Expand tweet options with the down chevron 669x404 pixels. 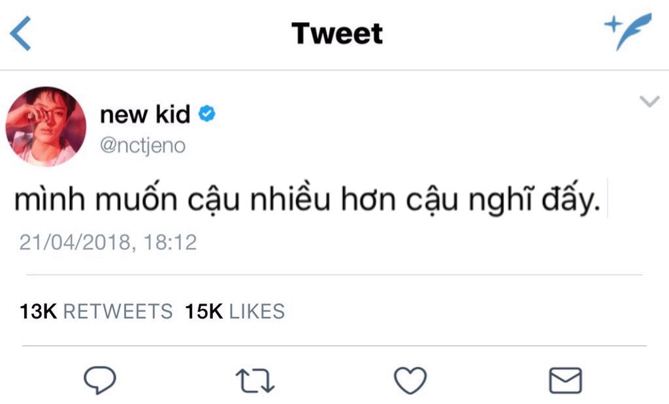(649, 101)
